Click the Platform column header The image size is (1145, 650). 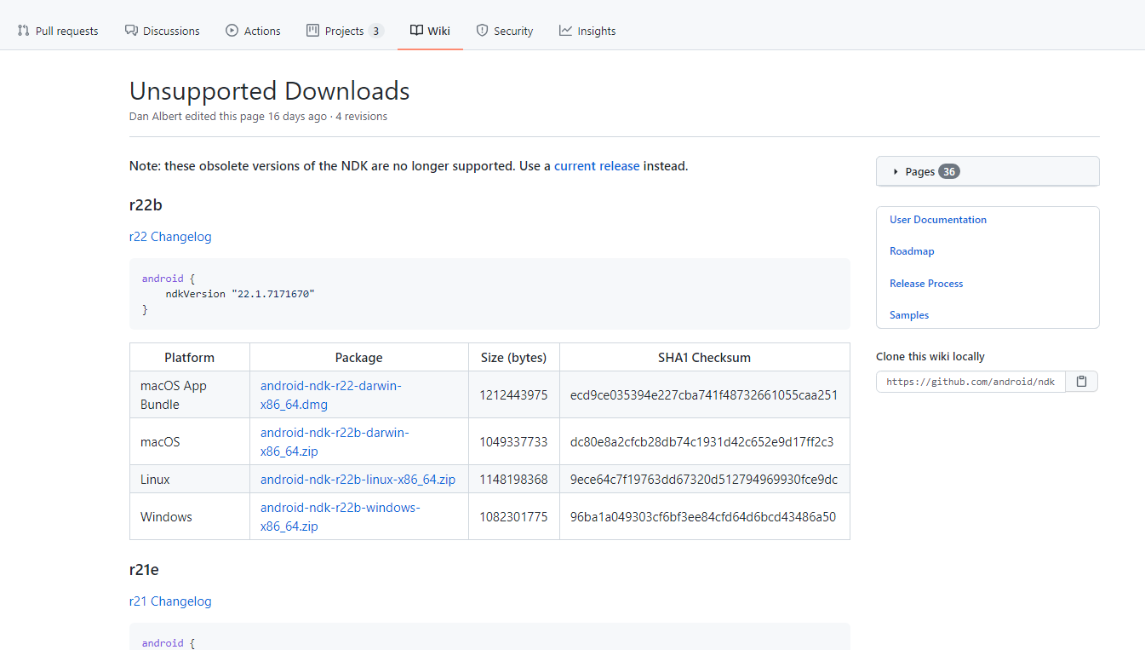tap(189, 358)
